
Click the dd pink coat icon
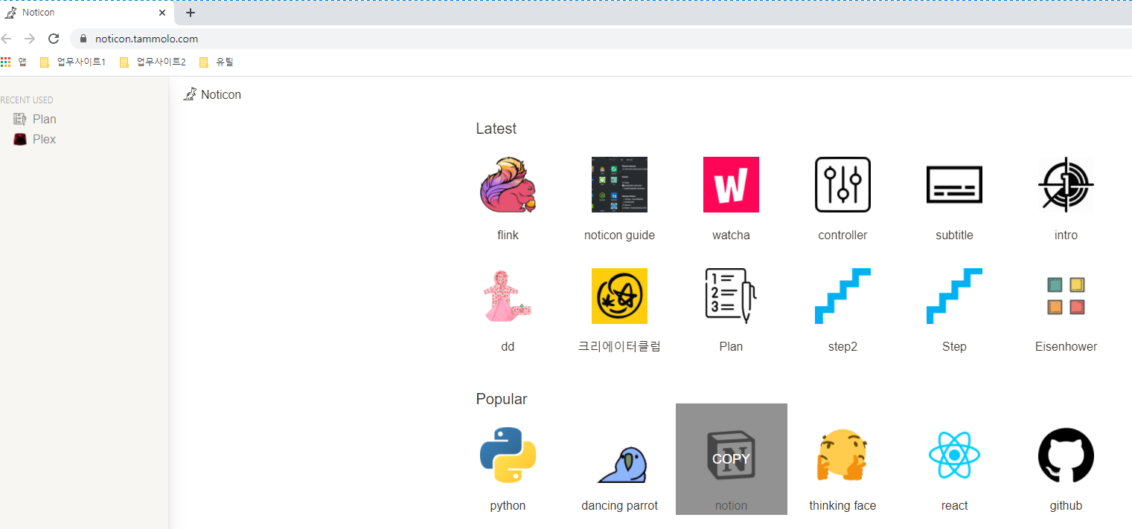coord(508,296)
